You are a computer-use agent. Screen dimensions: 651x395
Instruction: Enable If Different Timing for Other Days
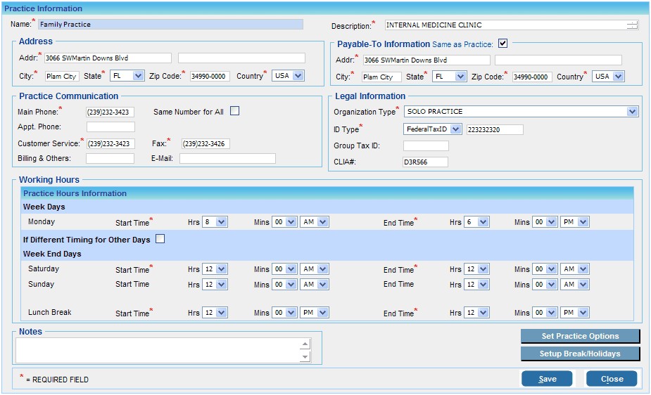[x=160, y=239]
